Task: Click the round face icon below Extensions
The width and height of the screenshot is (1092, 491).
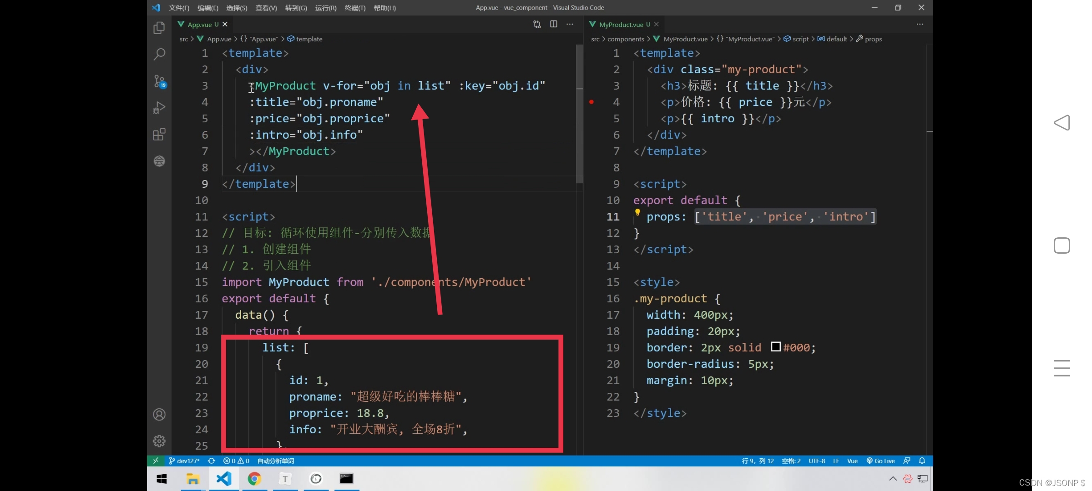Action: [x=159, y=161]
